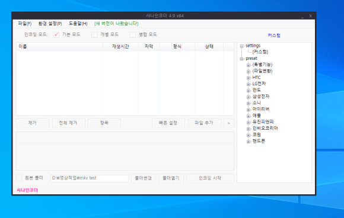This screenshot has height=218, width=344.
Task: Click the 형식 column header
Action: tap(177, 46)
